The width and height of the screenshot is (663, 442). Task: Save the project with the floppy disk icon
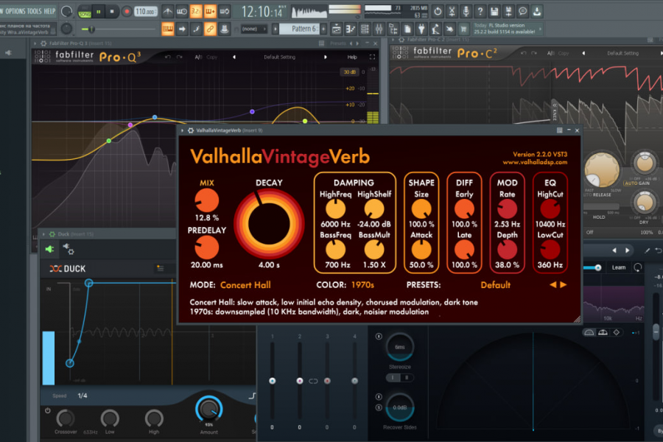tap(494, 12)
